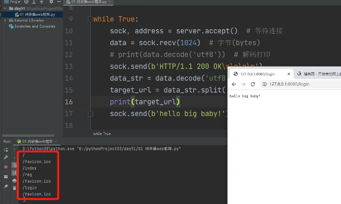Open run configuration wrench icon
The height and width of the screenshot is (204, 341).
point(6,157)
